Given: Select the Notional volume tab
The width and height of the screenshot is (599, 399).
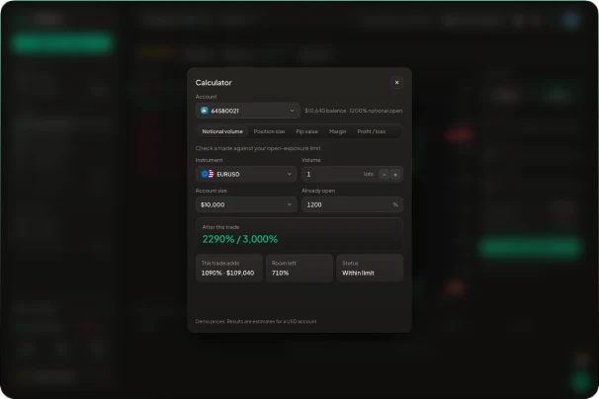Looking at the screenshot, I should (222, 131).
